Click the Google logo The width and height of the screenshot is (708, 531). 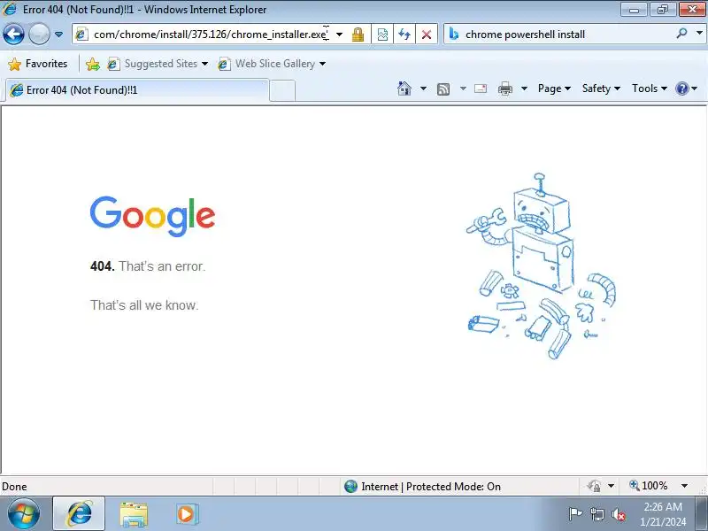(152, 216)
